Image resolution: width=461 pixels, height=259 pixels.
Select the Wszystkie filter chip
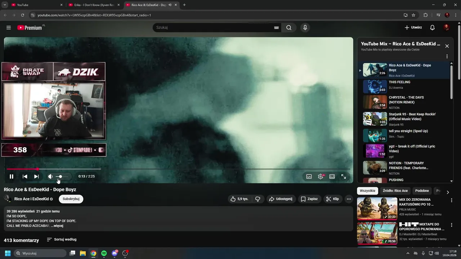tap(367, 191)
